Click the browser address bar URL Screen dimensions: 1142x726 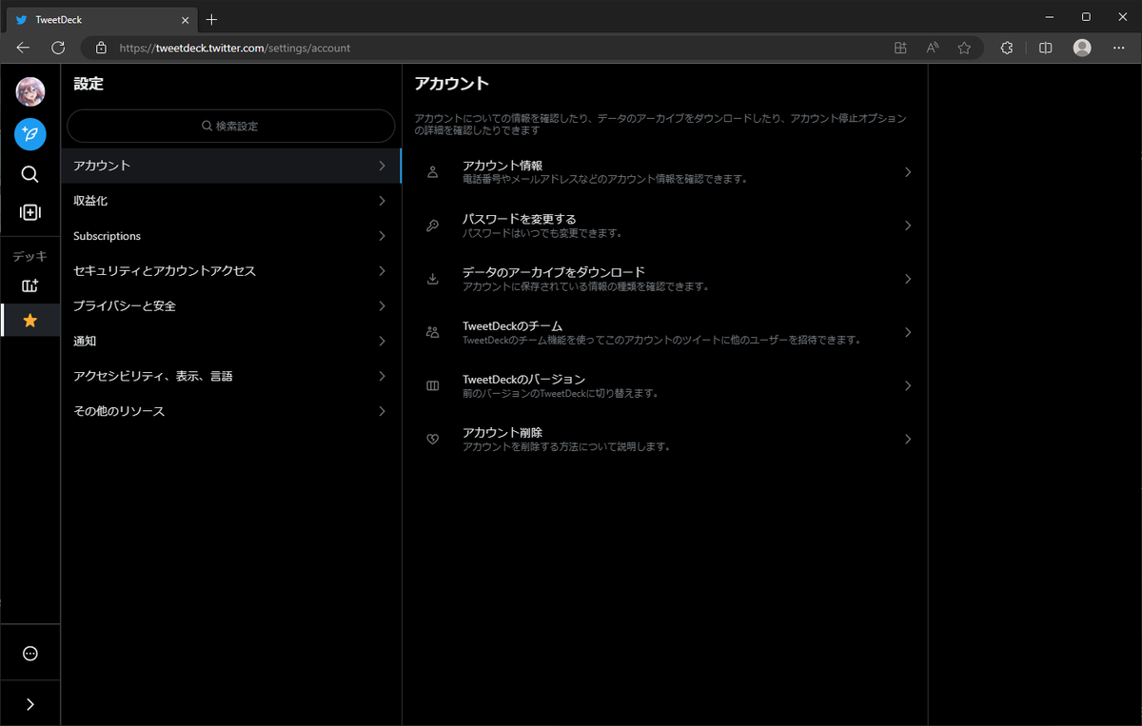234,48
